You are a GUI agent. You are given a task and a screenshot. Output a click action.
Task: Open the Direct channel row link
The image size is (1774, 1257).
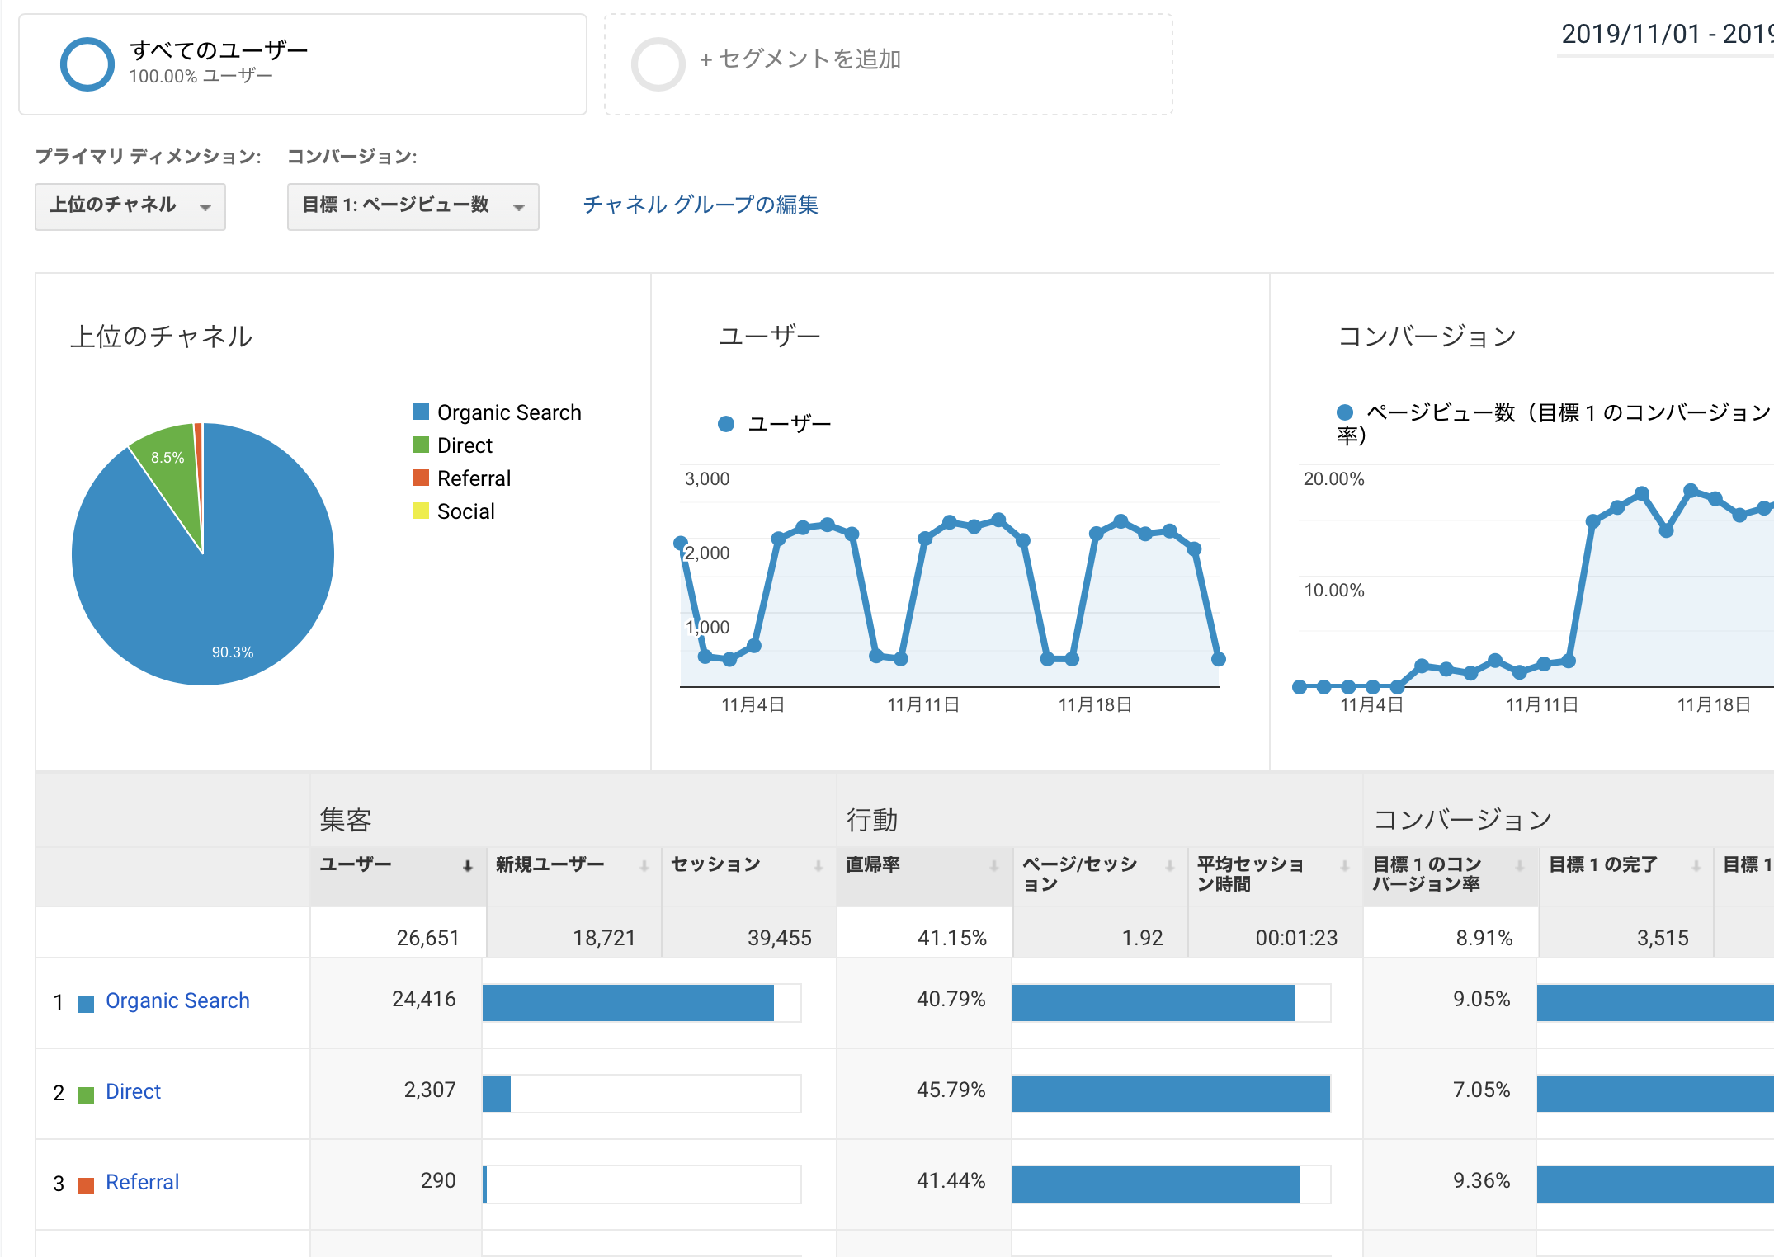(133, 1091)
